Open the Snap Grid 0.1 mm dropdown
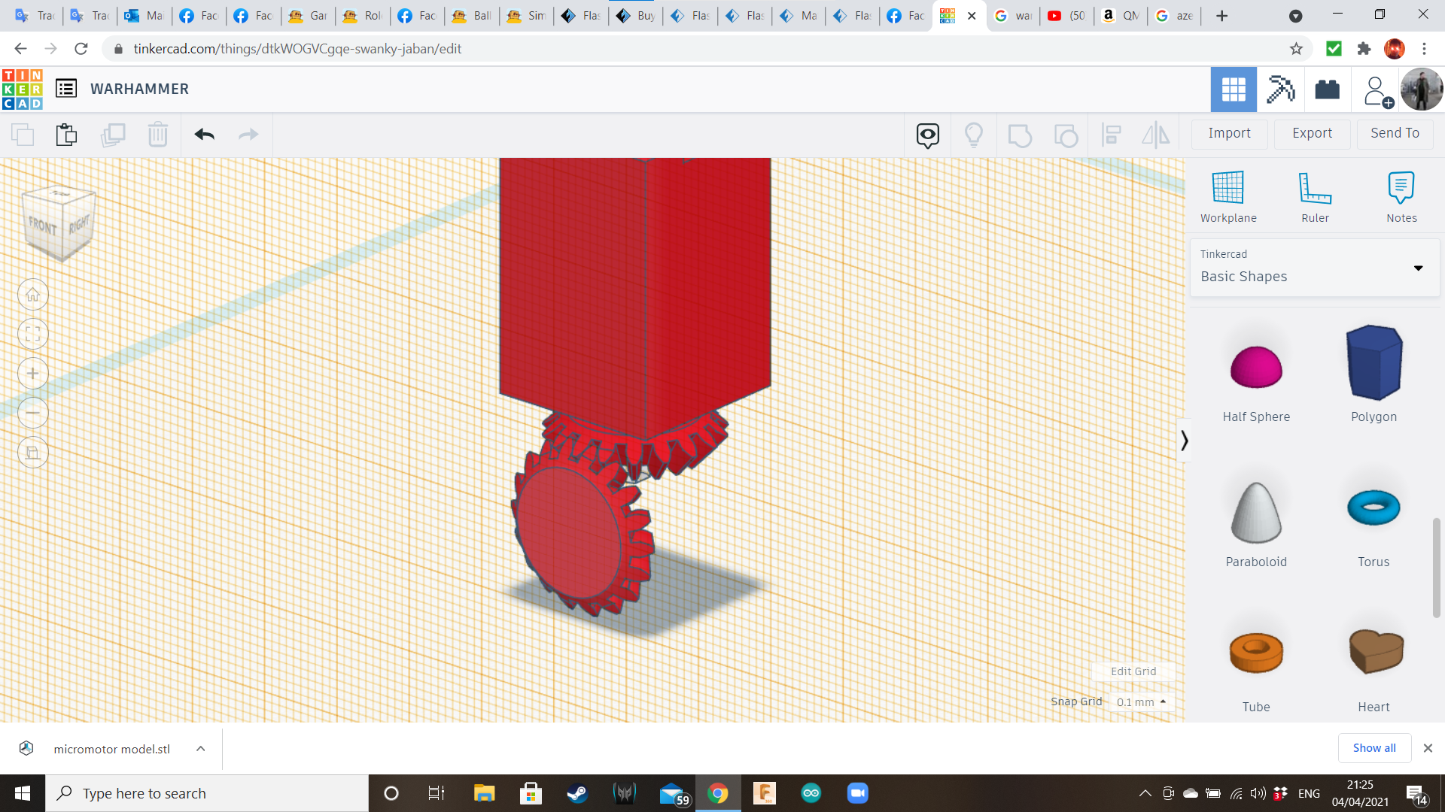This screenshot has height=812, width=1445. coord(1141,701)
